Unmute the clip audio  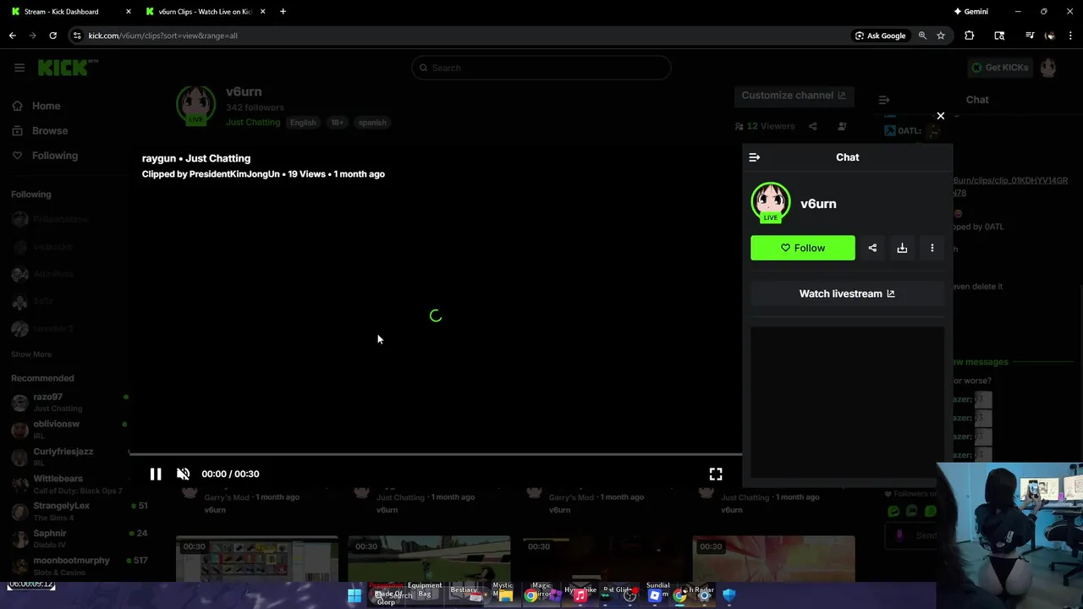click(183, 475)
